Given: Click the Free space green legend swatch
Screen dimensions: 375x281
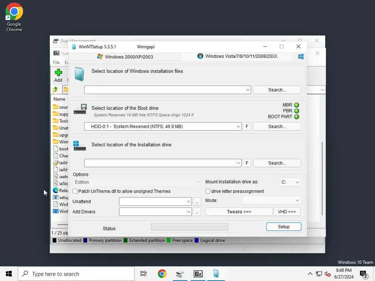Looking at the screenshot, I should (x=168, y=240).
